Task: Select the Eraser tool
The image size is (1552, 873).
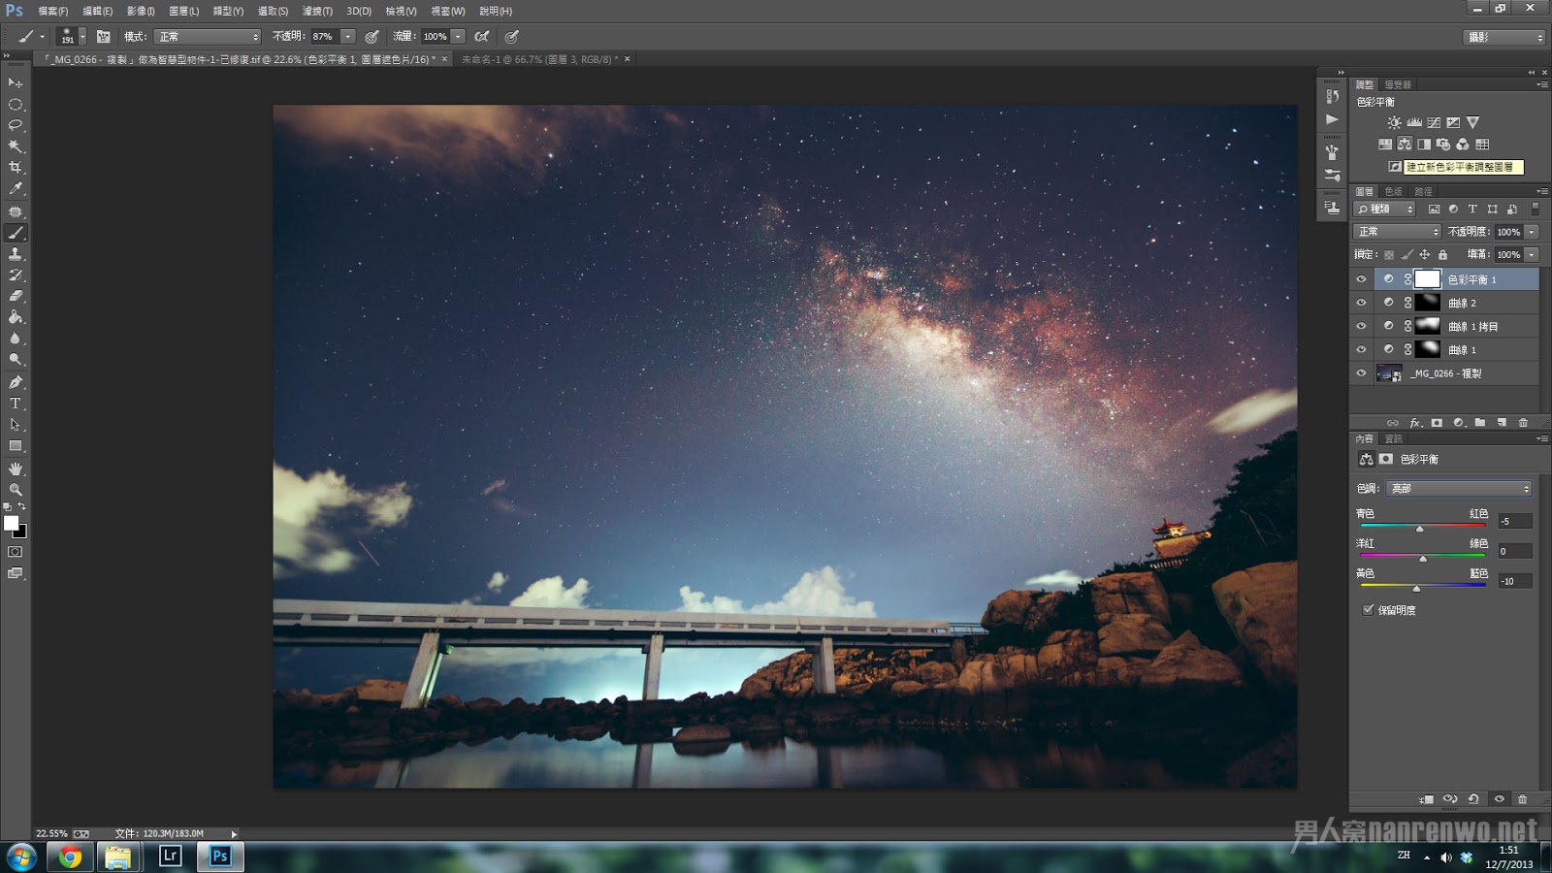Action: click(x=16, y=296)
